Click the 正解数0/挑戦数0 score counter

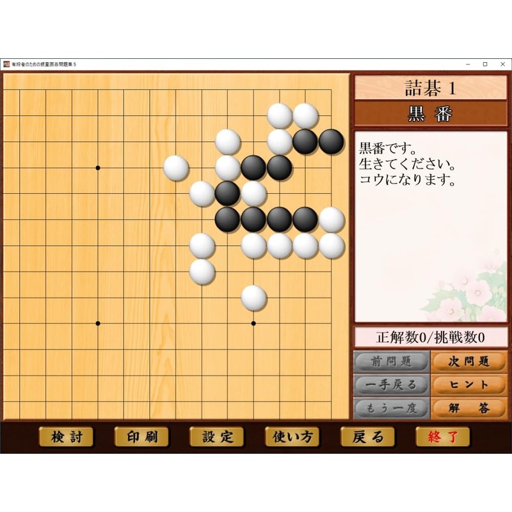(431, 337)
